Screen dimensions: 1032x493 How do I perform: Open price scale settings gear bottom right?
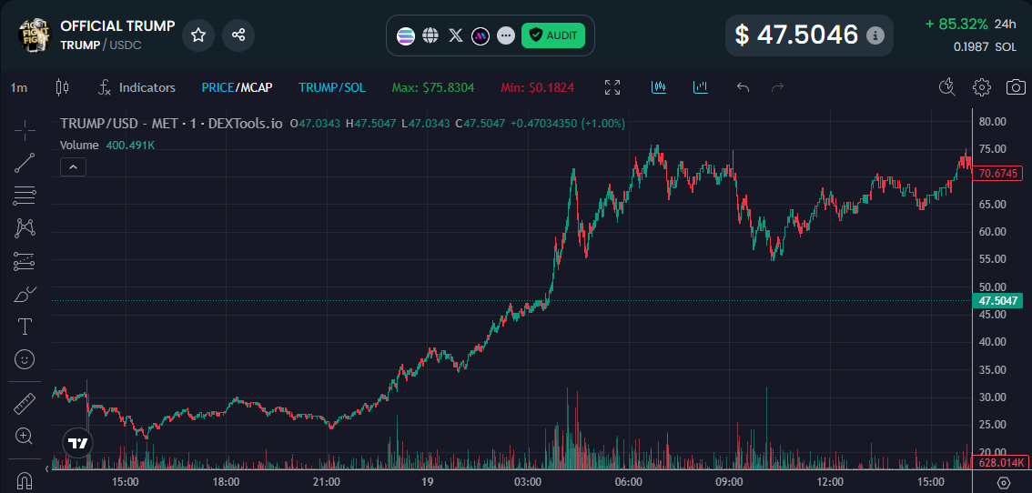(x=1004, y=482)
